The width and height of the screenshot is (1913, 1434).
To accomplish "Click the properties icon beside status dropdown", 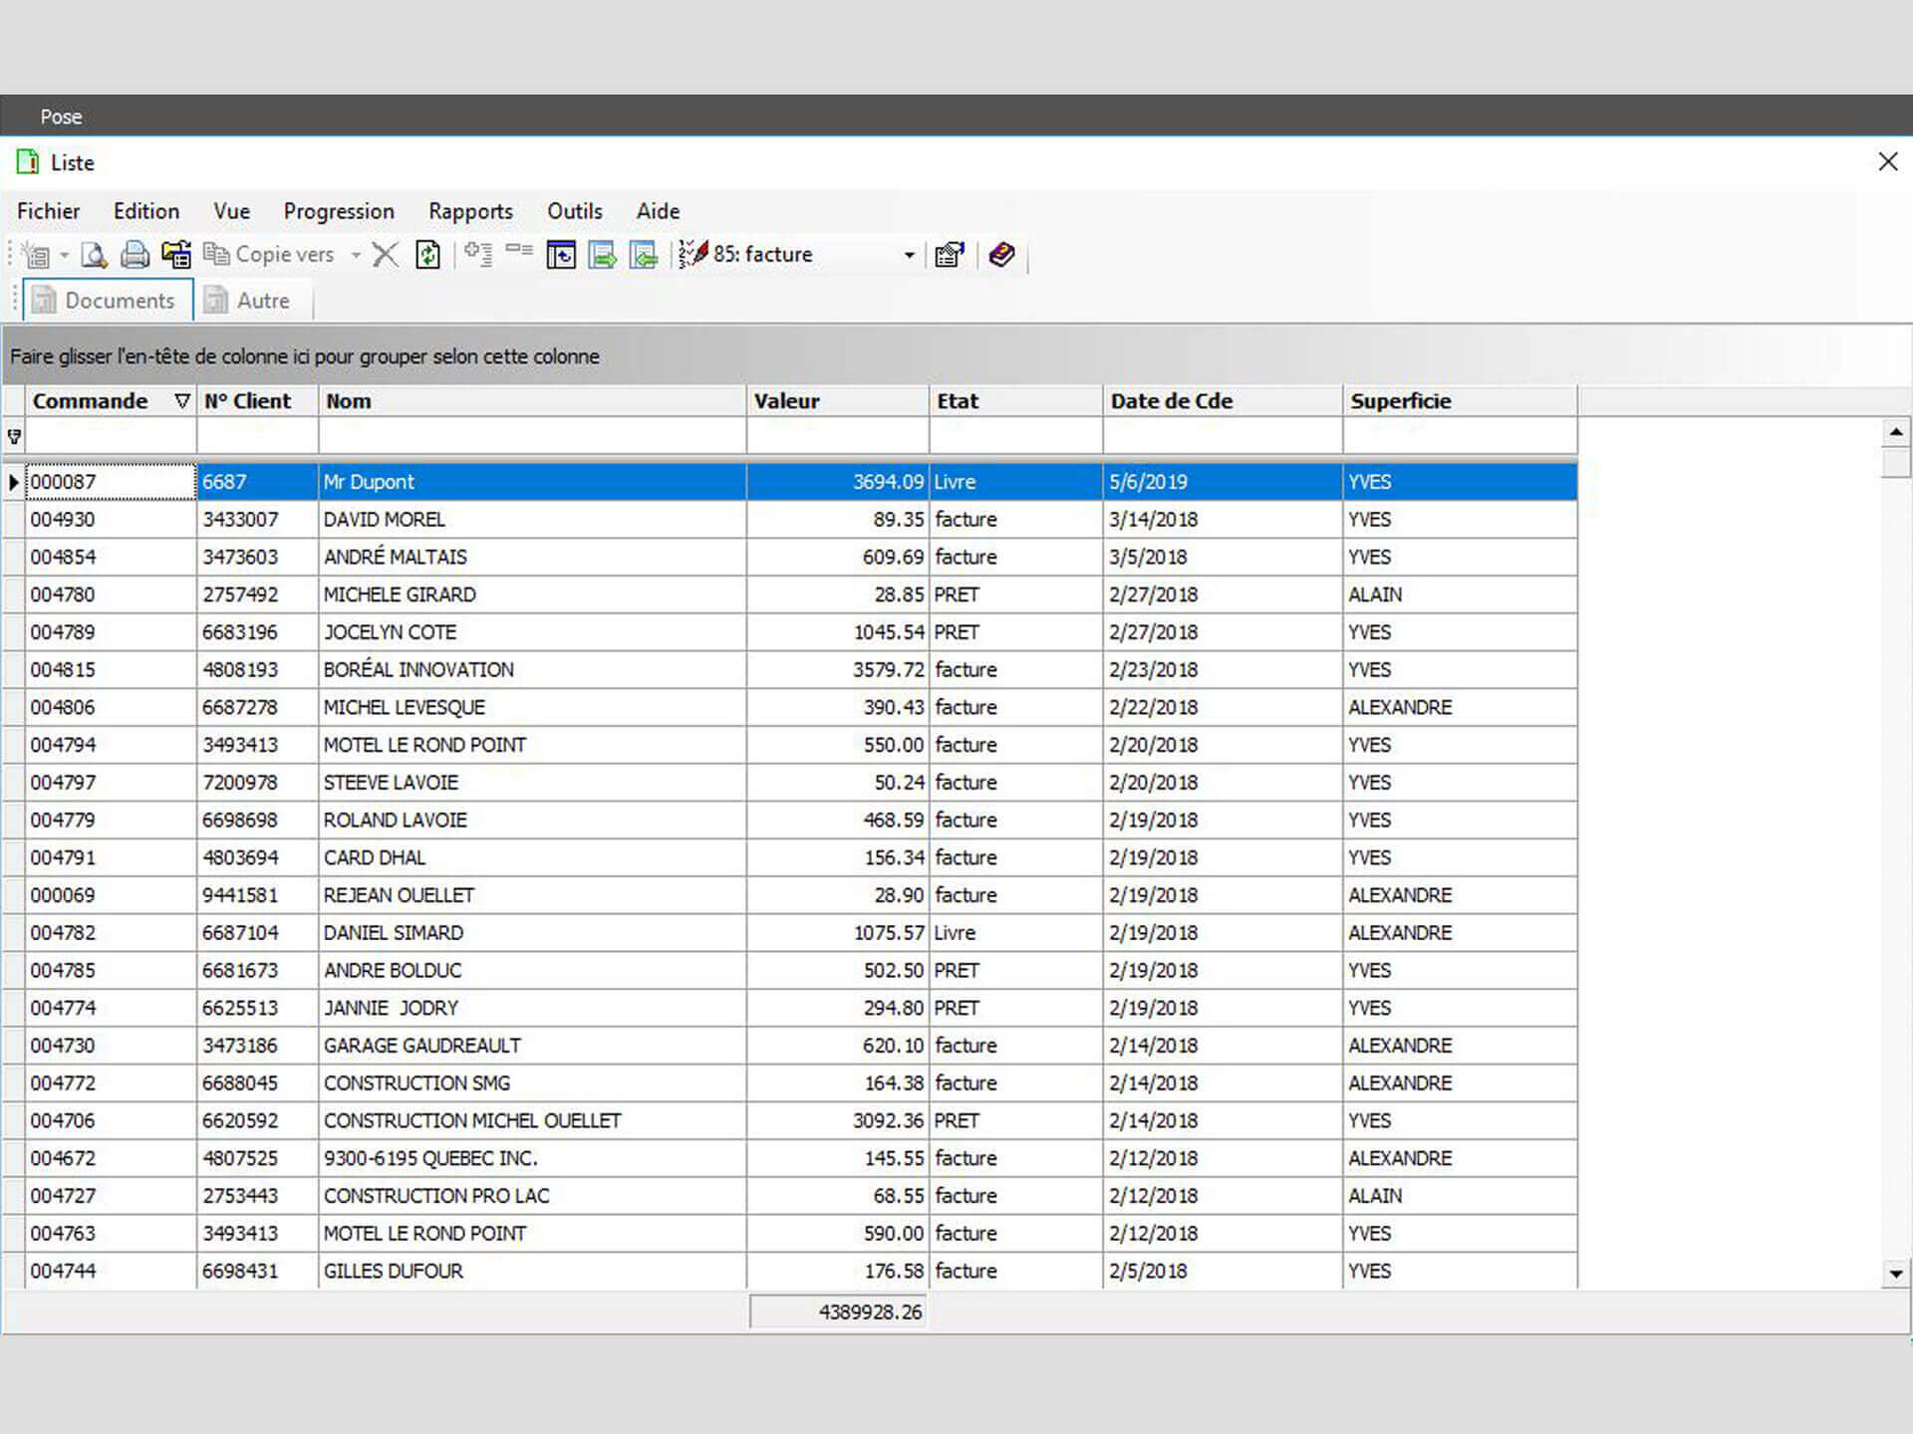I will 950,255.
